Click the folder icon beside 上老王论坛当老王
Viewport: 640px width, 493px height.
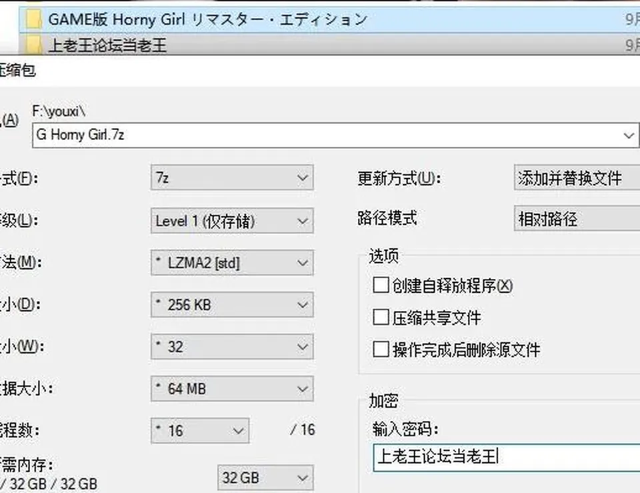click(x=33, y=45)
